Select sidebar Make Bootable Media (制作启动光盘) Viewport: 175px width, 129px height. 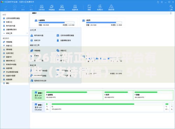9,26
